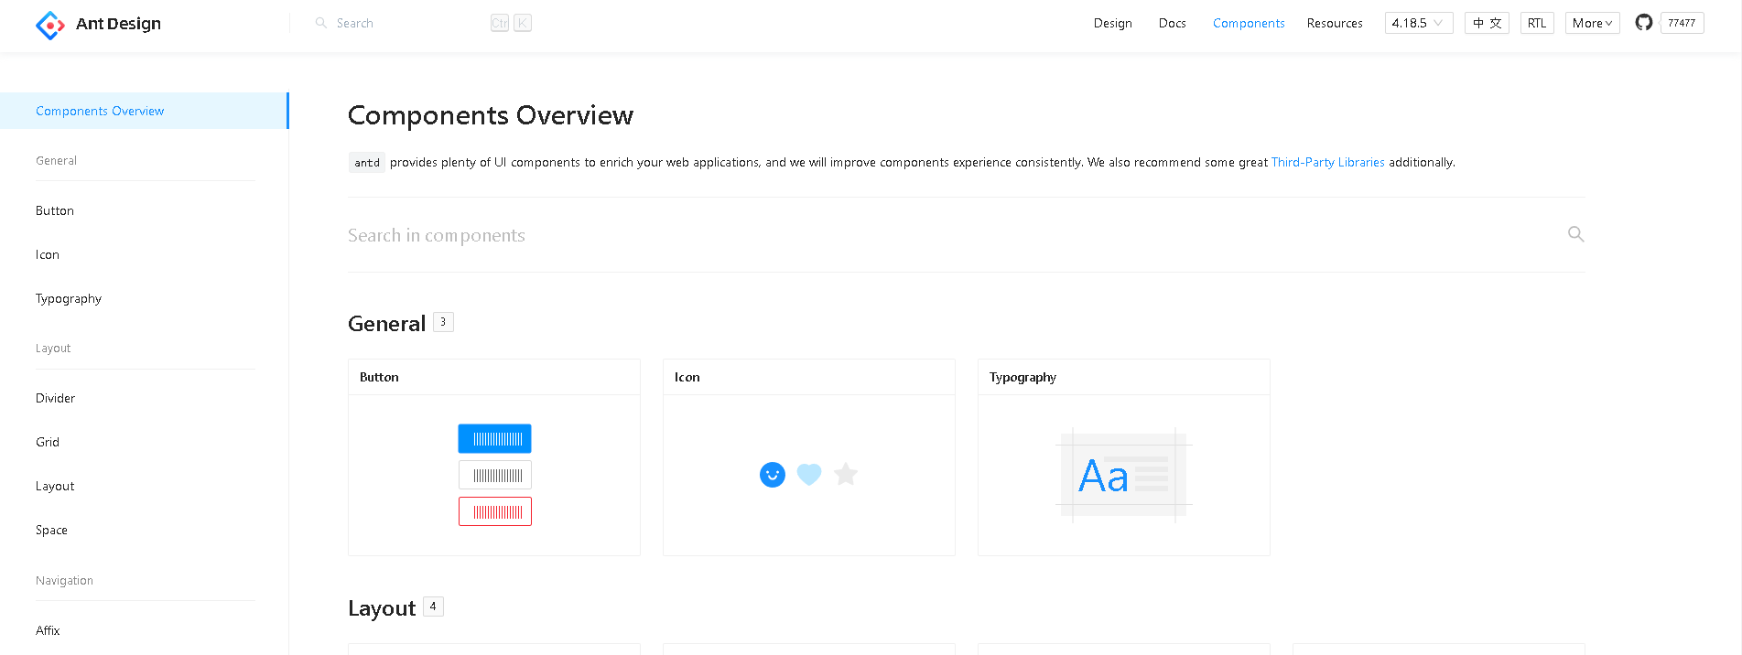Click the search icon in components search bar
Screen dimensions: 1742x655
pos(1575,234)
